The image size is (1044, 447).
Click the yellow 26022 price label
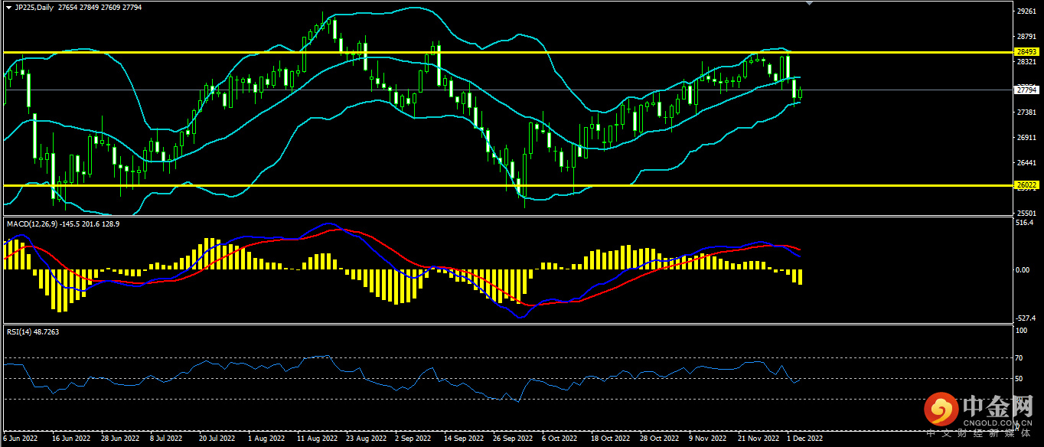[1026, 185]
